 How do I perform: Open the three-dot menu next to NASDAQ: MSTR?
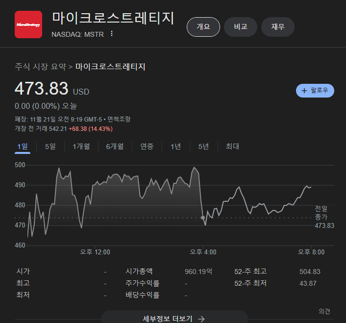tap(112, 33)
